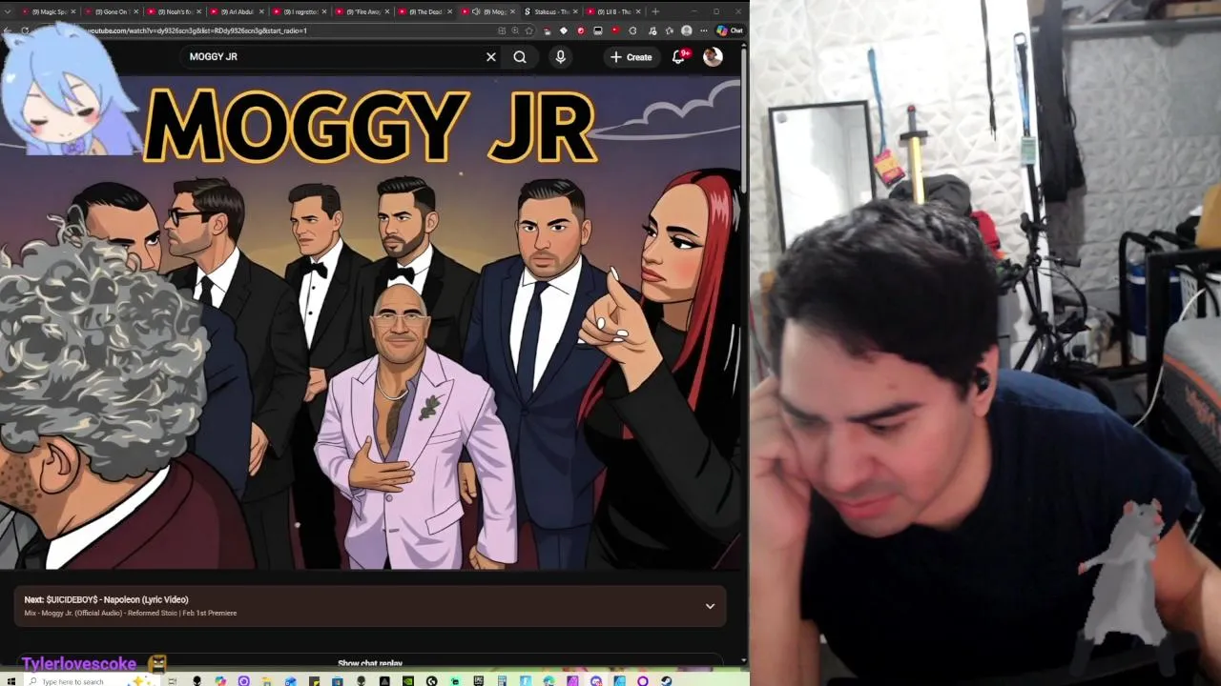Click the Moggy Jr video player area
Viewport: 1221px width, 686px height.
pos(370,324)
